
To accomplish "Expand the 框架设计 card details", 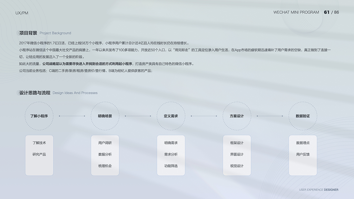I will (x=237, y=143).
